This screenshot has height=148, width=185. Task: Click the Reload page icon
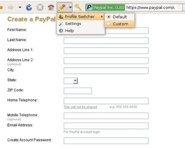coord(29,7)
